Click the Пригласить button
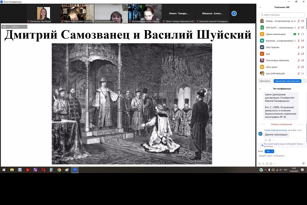 (265, 81)
